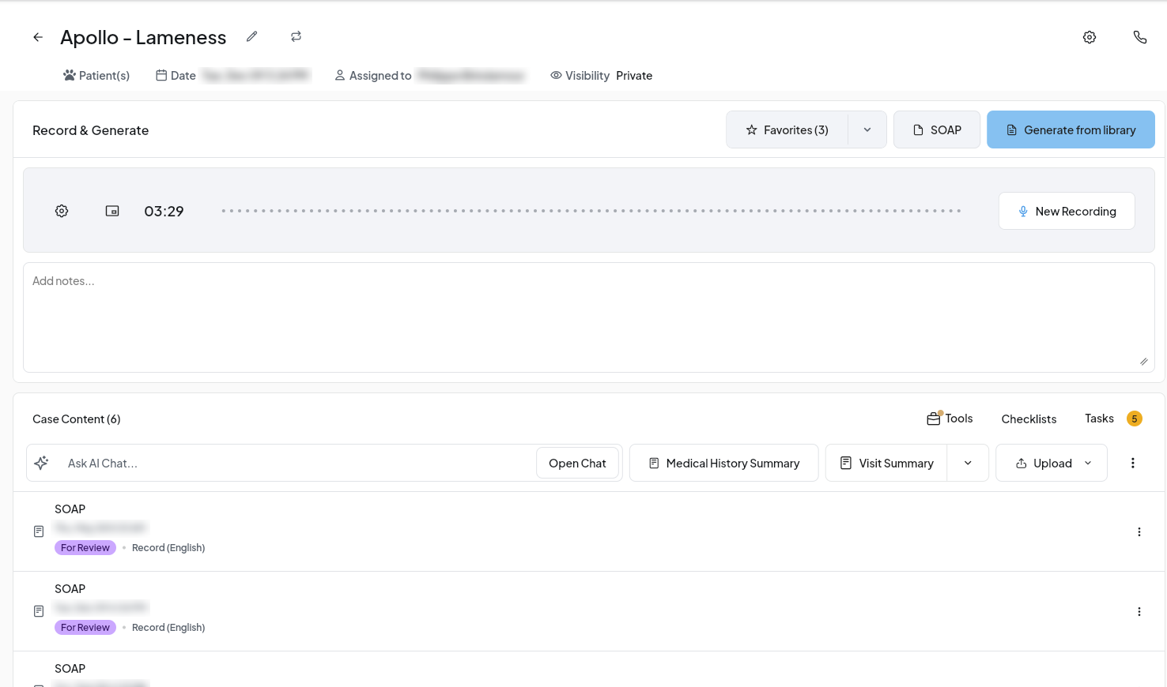
Task: Click second SOAP document icon
Action: click(39, 611)
